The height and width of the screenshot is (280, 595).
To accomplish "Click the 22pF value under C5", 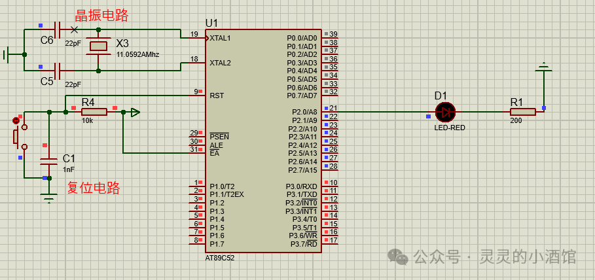I will pos(73,84).
